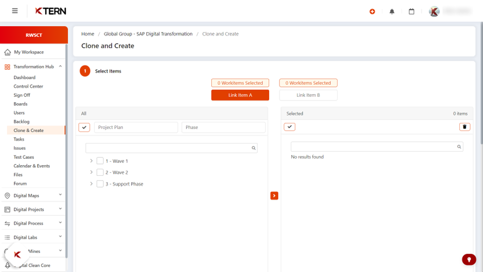
Task: Click the Digital Projects board icon
Action: point(7,209)
